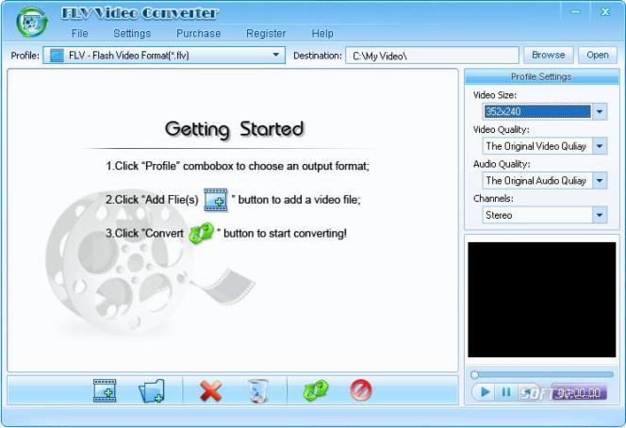This screenshot has height=428, width=626.
Task: Open the Settings menu
Action: pyautogui.click(x=132, y=33)
